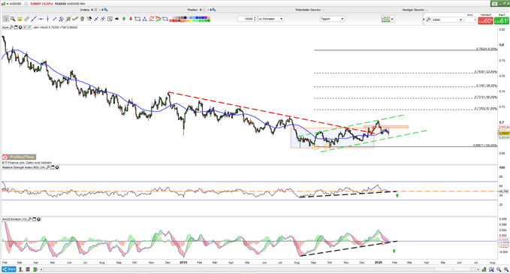Insert a black right arrow
This screenshot has height=274, width=510.
[x=116, y=19]
